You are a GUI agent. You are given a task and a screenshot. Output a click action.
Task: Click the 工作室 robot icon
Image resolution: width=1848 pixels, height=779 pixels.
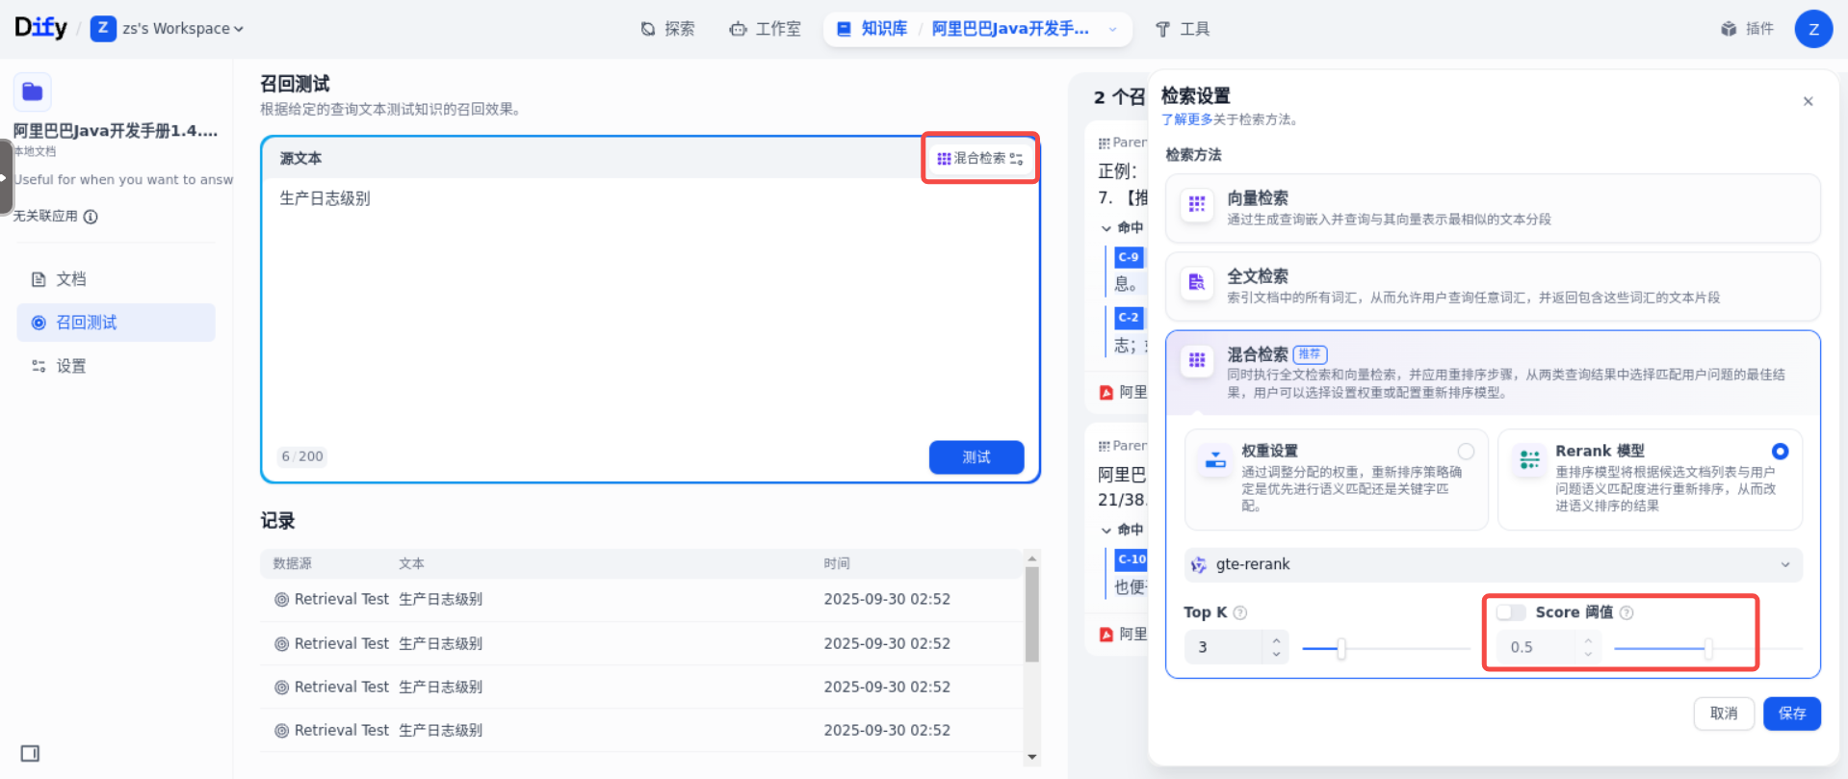pyautogui.click(x=738, y=29)
